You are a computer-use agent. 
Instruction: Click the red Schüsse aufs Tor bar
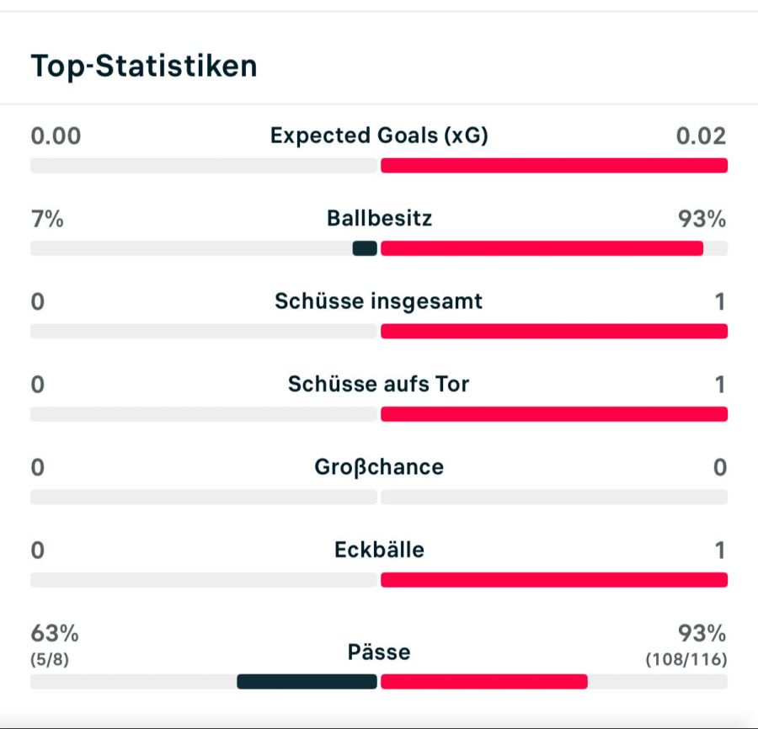553,413
